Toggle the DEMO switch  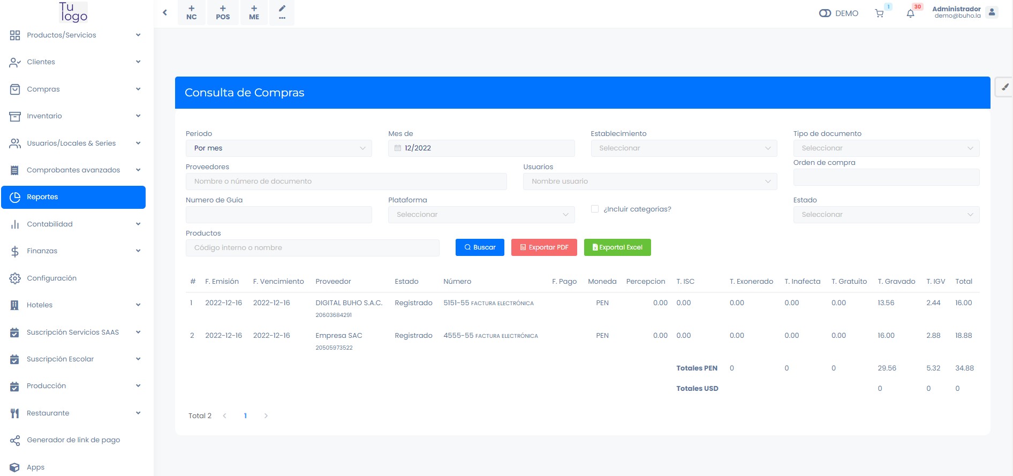(825, 13)
